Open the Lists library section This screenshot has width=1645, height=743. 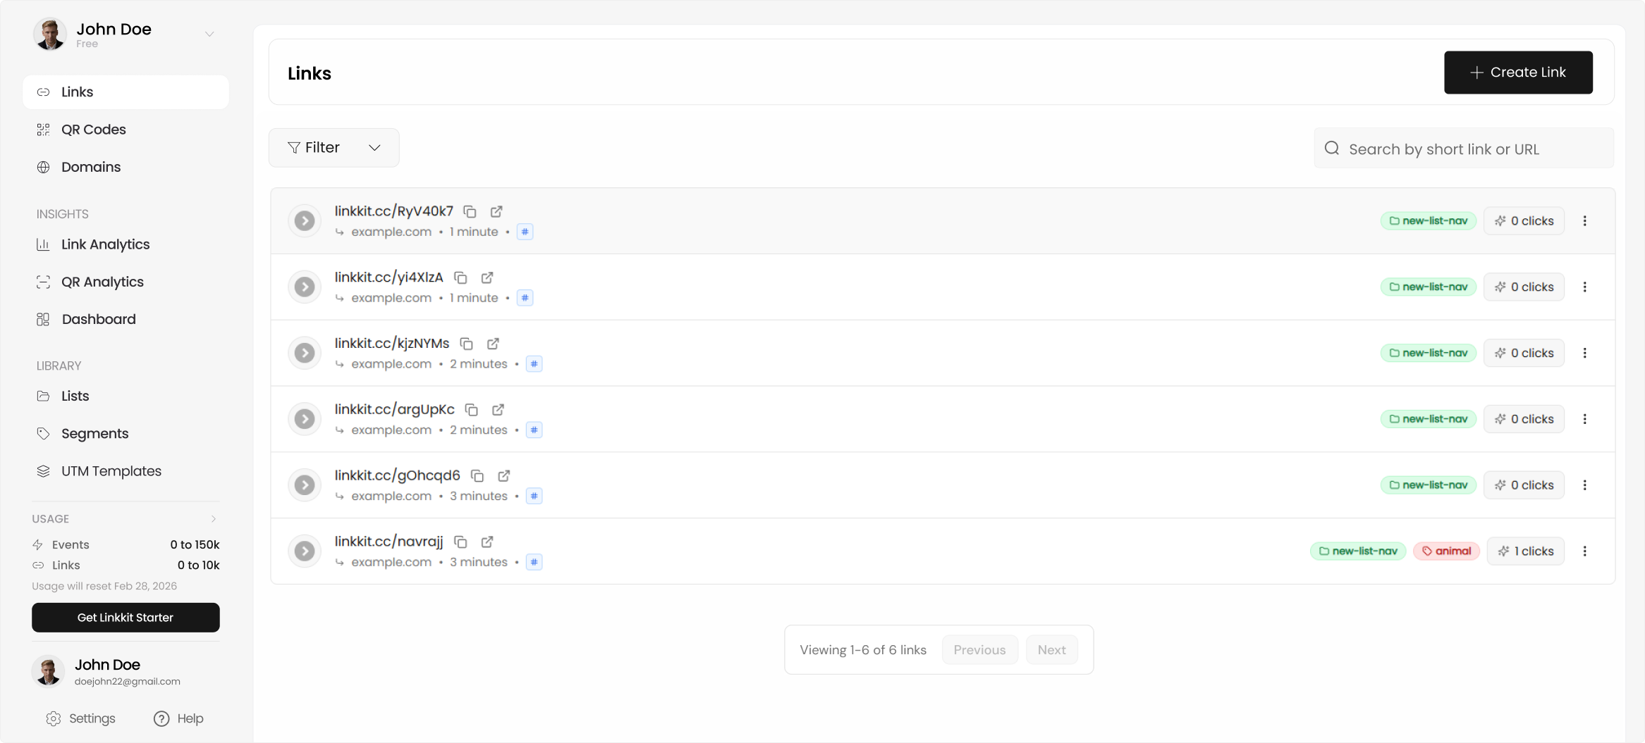(x=74, y=395)
